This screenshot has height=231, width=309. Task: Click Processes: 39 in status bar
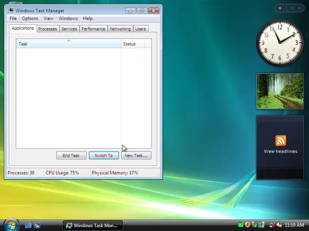21,173
